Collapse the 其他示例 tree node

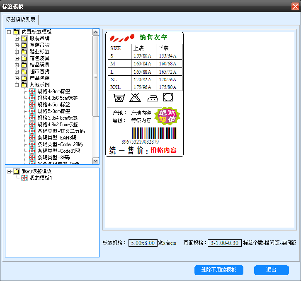tap(17, 85)
